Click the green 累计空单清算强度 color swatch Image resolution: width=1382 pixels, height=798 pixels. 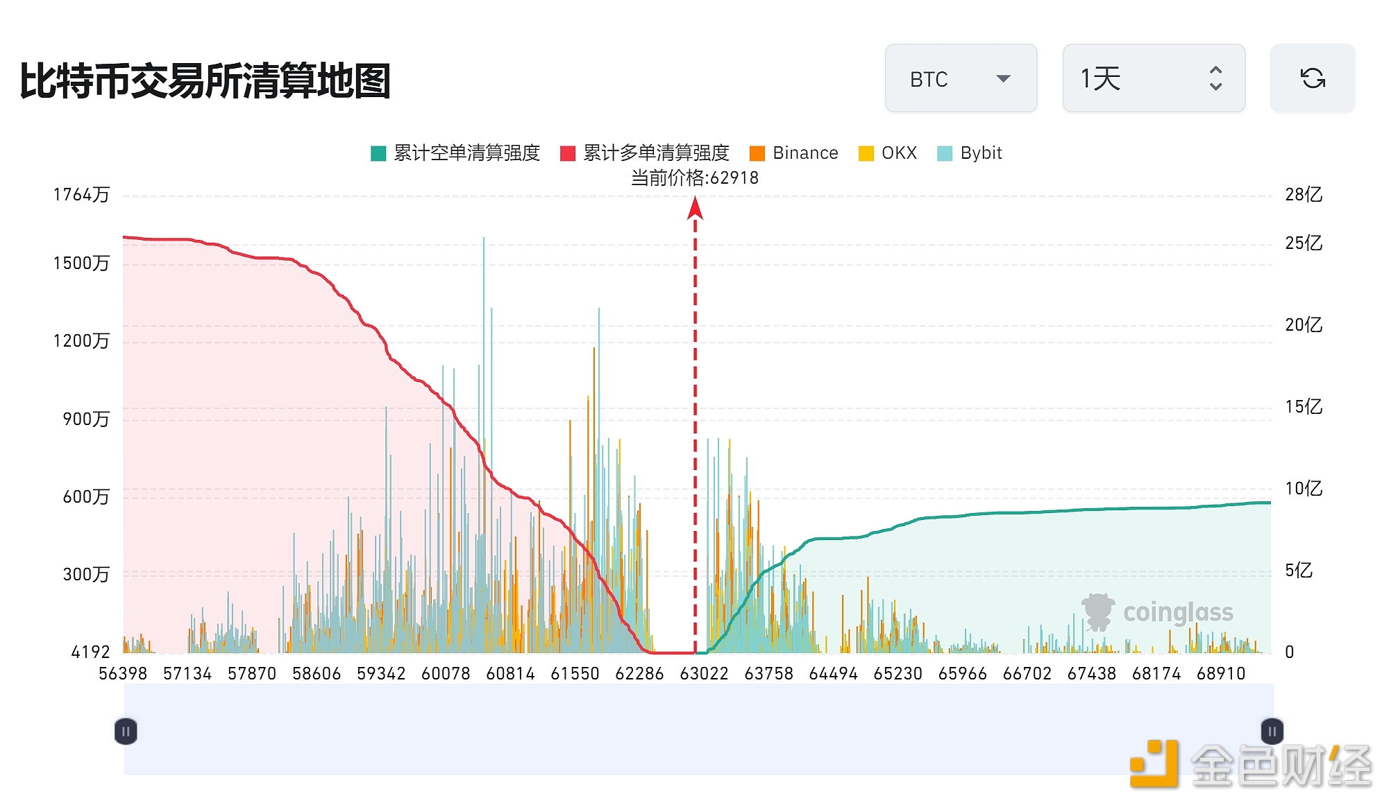point(378,153)
